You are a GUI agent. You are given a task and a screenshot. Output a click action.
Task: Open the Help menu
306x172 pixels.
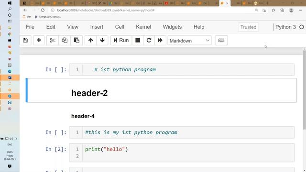click(x=199, y=27)
